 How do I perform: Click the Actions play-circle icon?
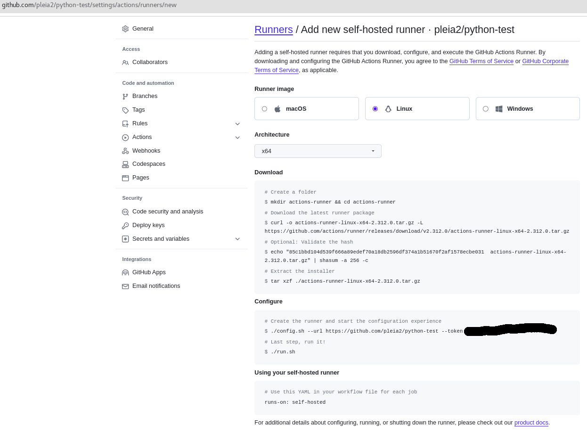125,137
